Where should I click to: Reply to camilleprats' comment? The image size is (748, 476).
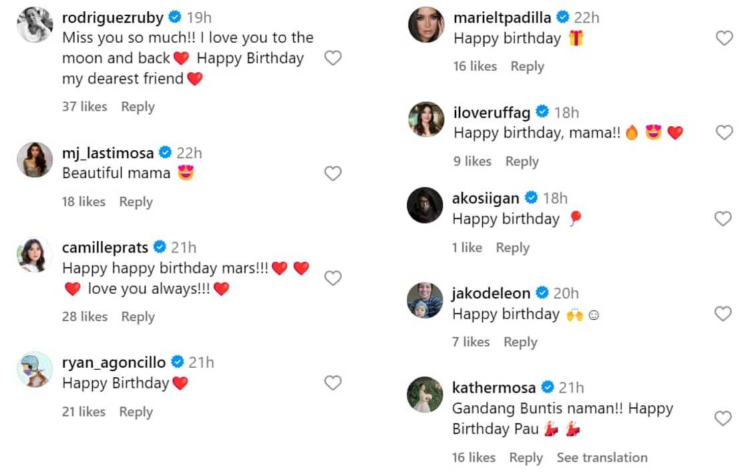[138, 316]
